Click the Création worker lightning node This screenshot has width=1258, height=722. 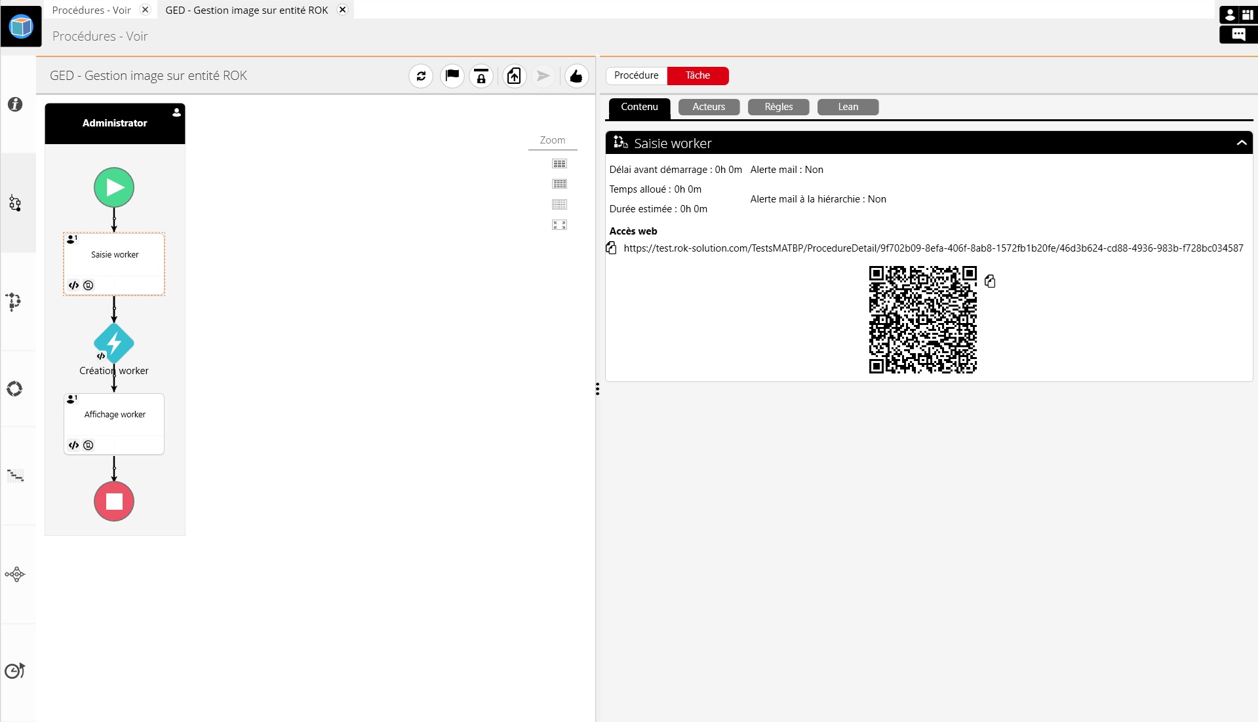pos(114,343)
